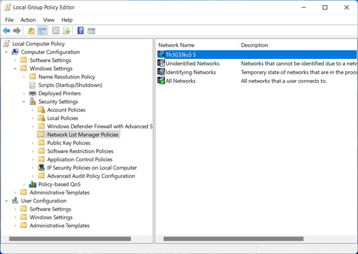
Task: Click the Scripts (Startup/Shutdown) icon
Action: [33, 85]
